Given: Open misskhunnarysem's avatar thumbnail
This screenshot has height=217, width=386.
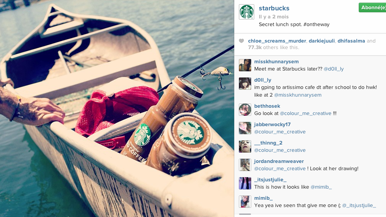Looking at the screenshot, I should [x=245, y=65].
